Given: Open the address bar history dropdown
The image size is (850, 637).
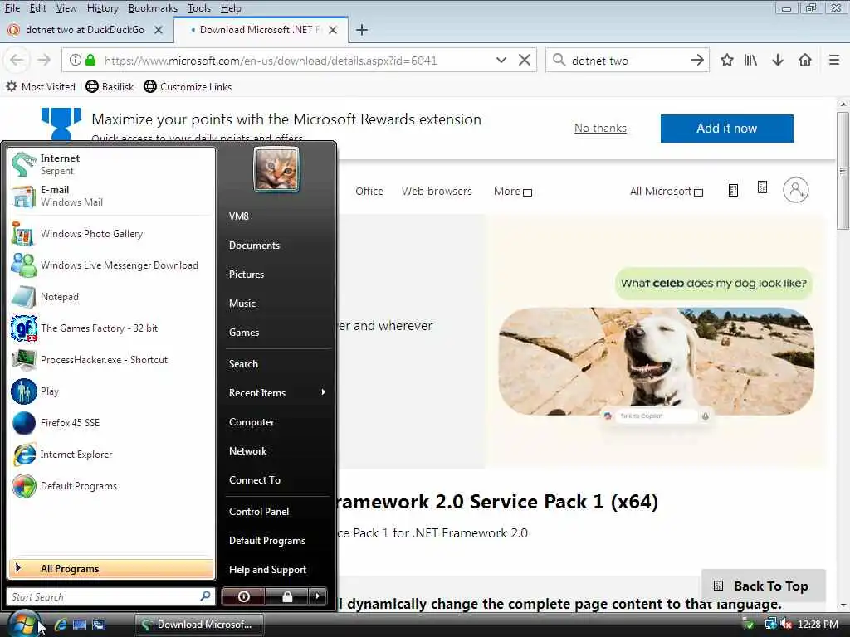Looking at the screenshot, I should tap(501, 60).
